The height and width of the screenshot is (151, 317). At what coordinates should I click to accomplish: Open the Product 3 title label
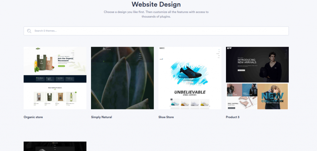(232, 117)
